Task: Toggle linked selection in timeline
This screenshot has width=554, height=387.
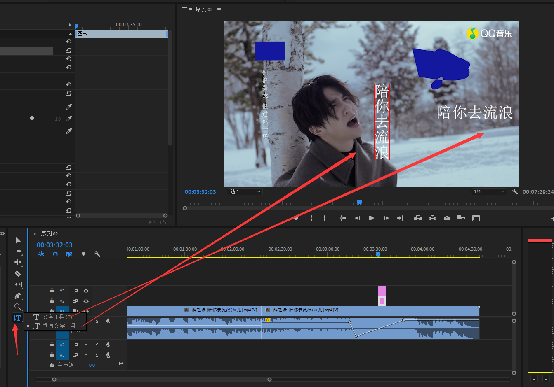Action: point(69,254)
